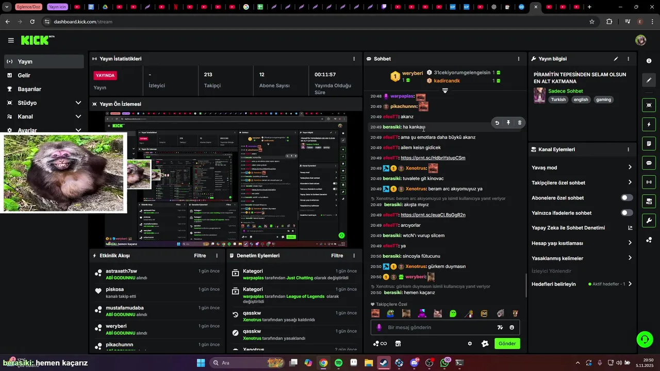Open Kanal Eylemleri three-dot options
660x371 pixels.
click(x=628, y=149)
